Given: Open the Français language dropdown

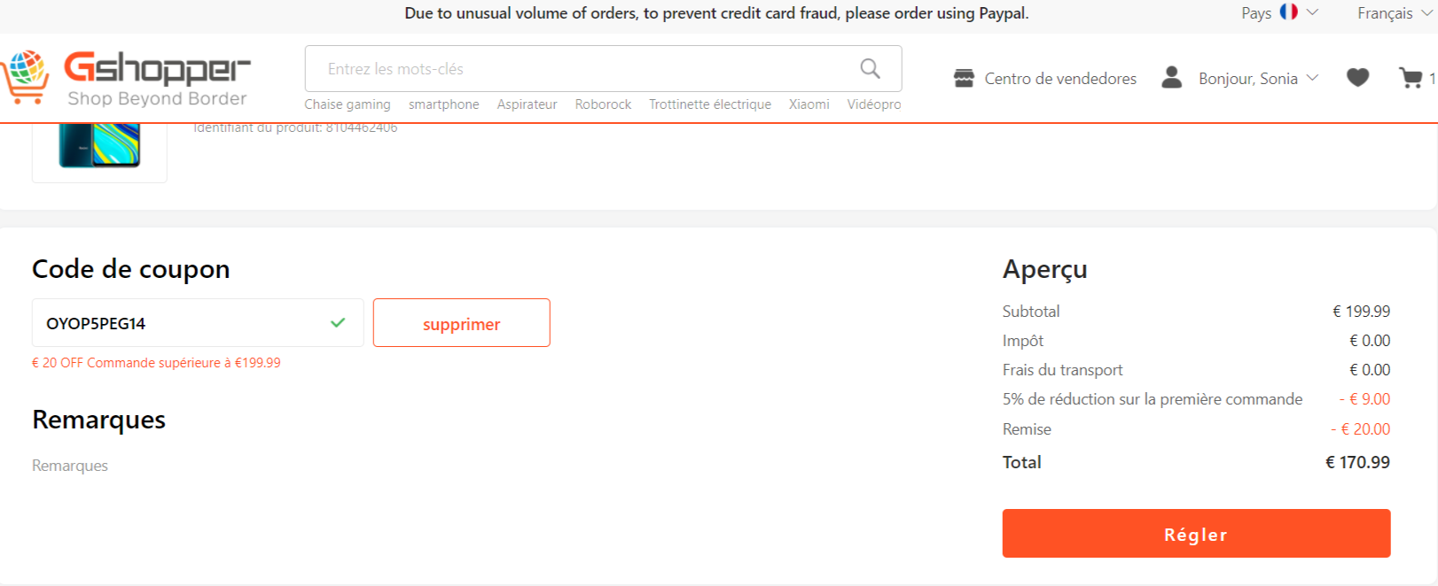Looking at the screenshot, I should point(1394,13).
